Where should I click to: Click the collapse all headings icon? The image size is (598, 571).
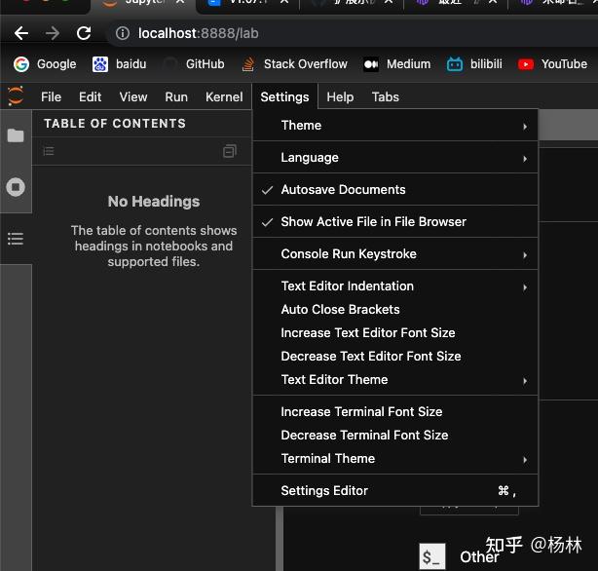pos(230,151)
